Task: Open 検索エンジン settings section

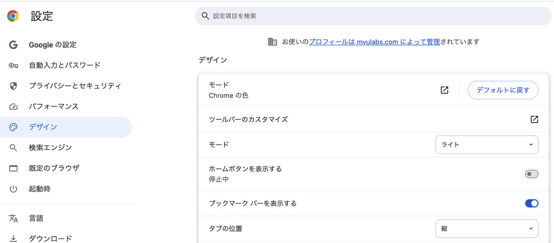Action: click(50, 147)
